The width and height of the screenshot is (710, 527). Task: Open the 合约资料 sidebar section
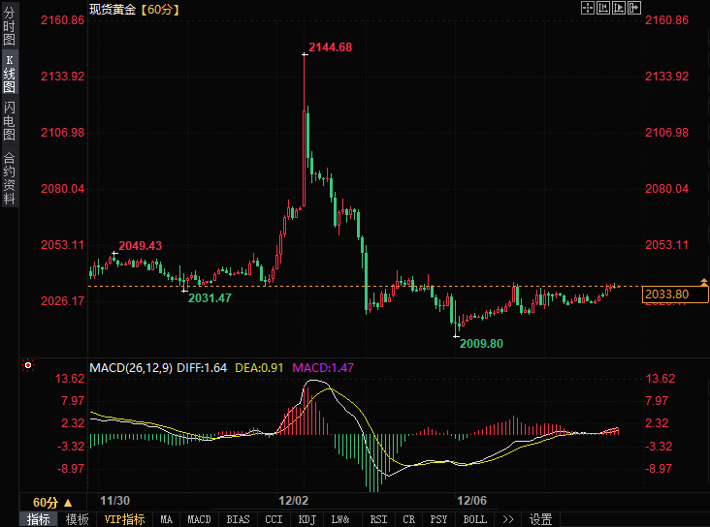[x=9, y=178]
